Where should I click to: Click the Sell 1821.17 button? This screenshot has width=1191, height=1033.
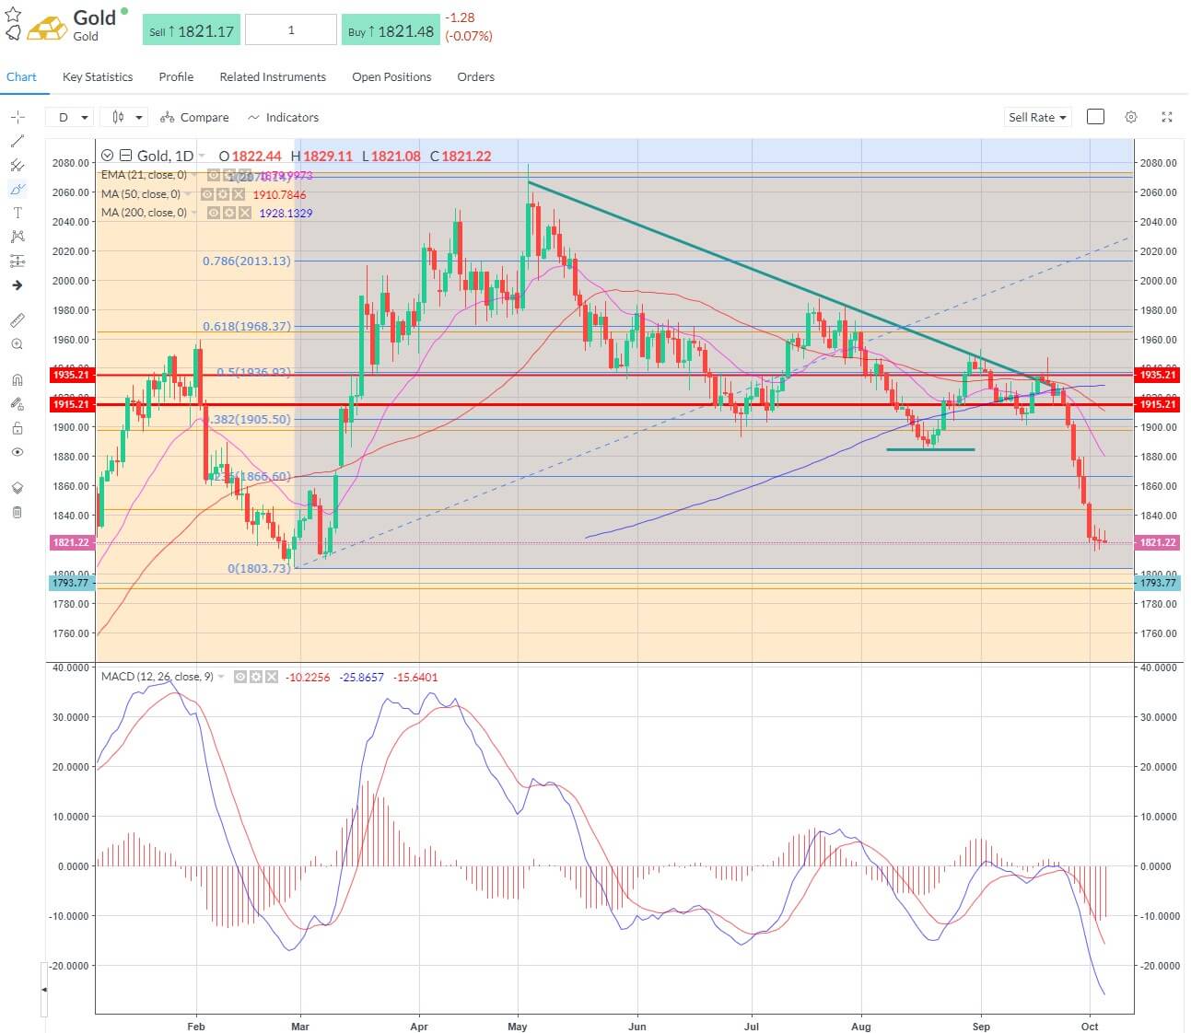(191, 30)
